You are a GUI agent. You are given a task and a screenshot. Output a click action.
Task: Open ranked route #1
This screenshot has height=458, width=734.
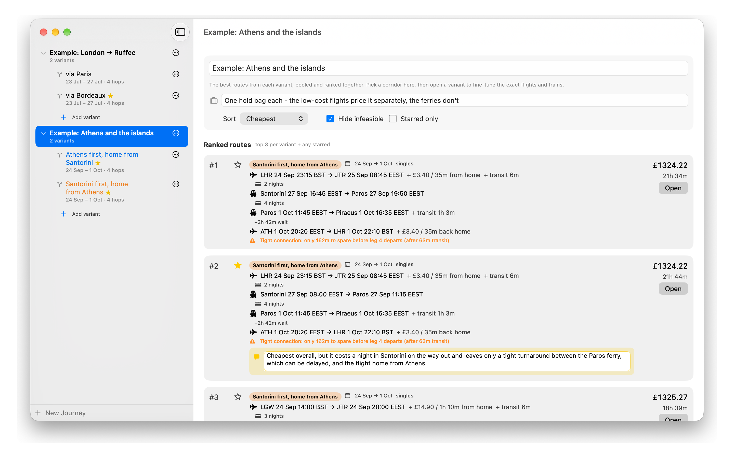click(673, 188)
